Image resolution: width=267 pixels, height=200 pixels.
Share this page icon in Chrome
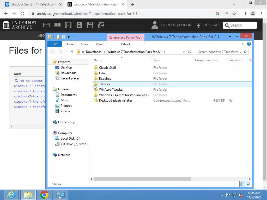pyautogui.click(x=226, y=14)
